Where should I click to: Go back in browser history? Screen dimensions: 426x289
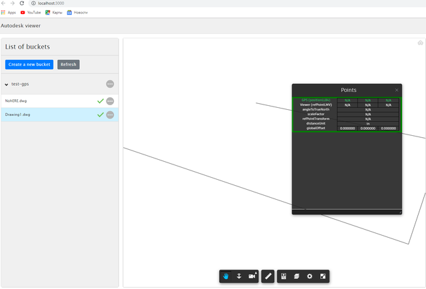point(3,3)
